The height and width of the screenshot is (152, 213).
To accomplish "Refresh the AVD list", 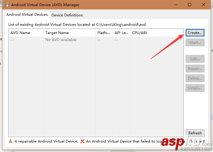I will click(195, 133).
